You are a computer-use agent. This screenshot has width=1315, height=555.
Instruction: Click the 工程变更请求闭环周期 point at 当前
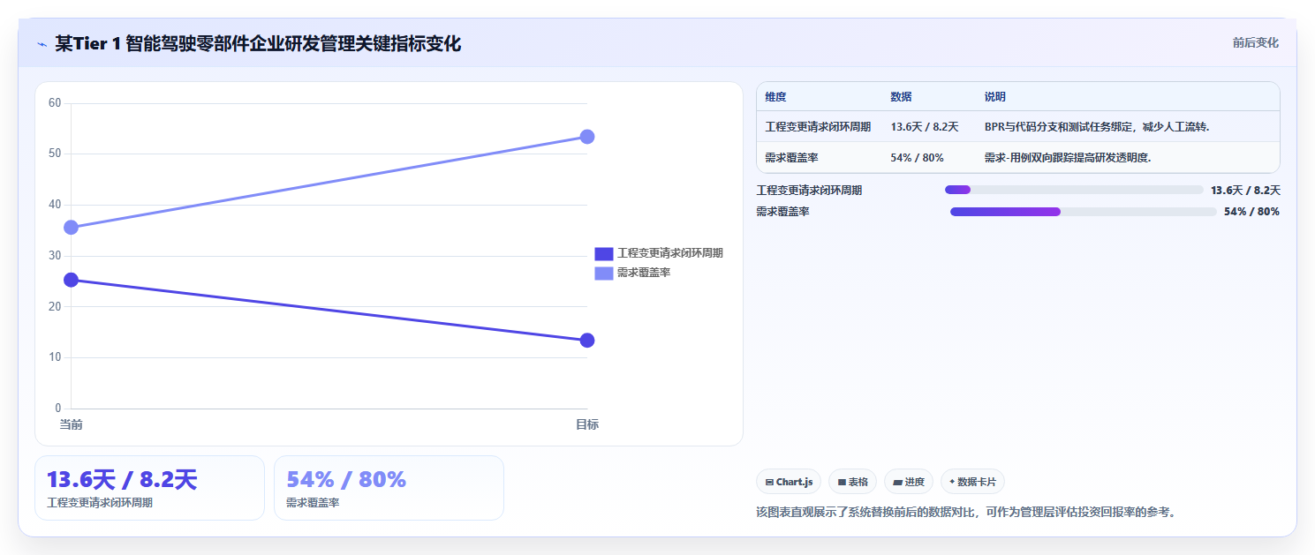(72, 281)
